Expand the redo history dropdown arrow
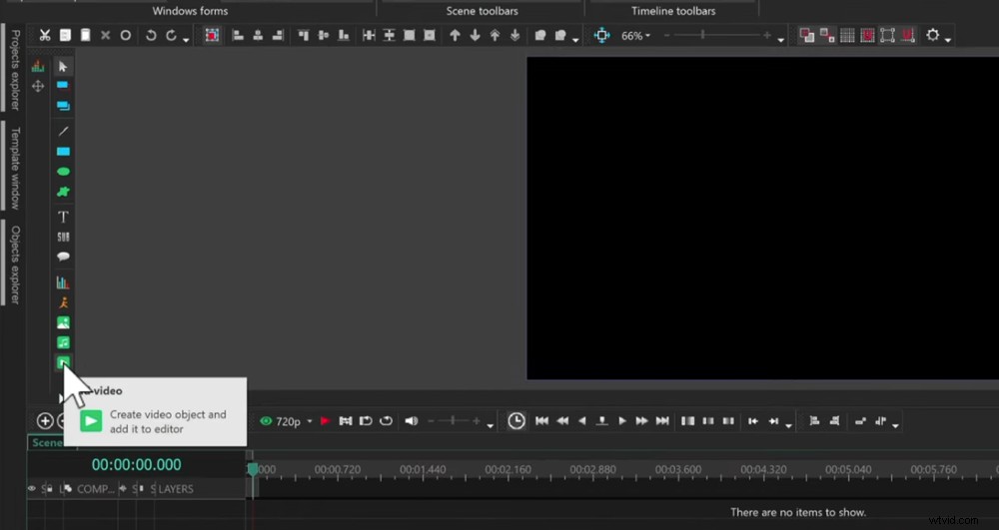The height and width of the screenshot is (530, 999). [186, 40]
